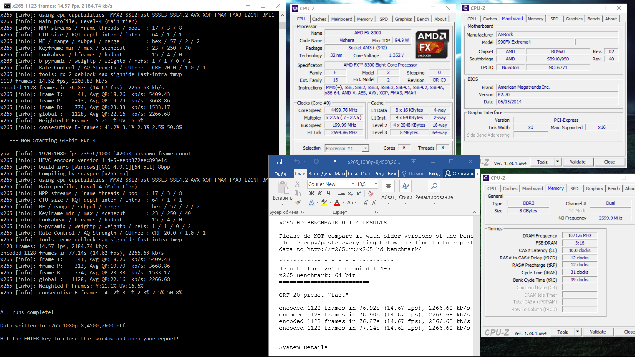This screenshot has width=635, height=357.
Task: Click the console window vertical scrollbar
Action: [x=282, y=25]
